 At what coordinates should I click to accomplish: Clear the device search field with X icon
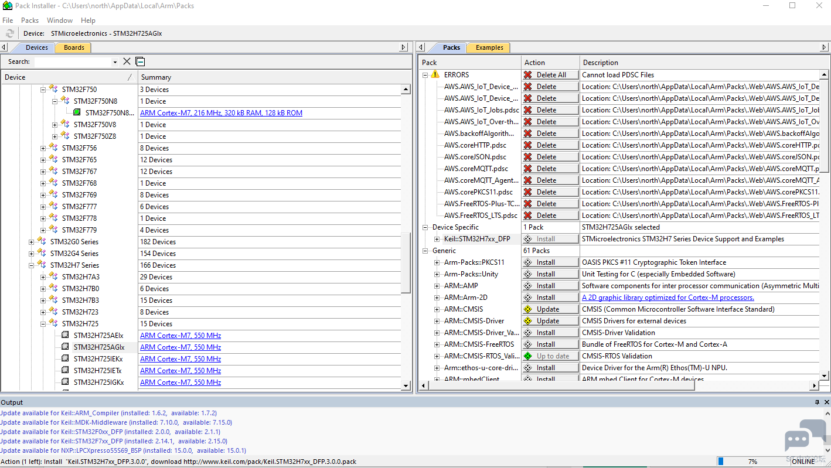point(127,62)
